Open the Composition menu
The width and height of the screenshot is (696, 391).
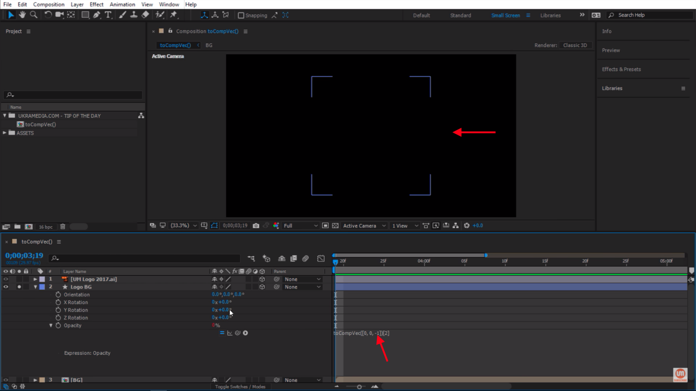point(48,5)
